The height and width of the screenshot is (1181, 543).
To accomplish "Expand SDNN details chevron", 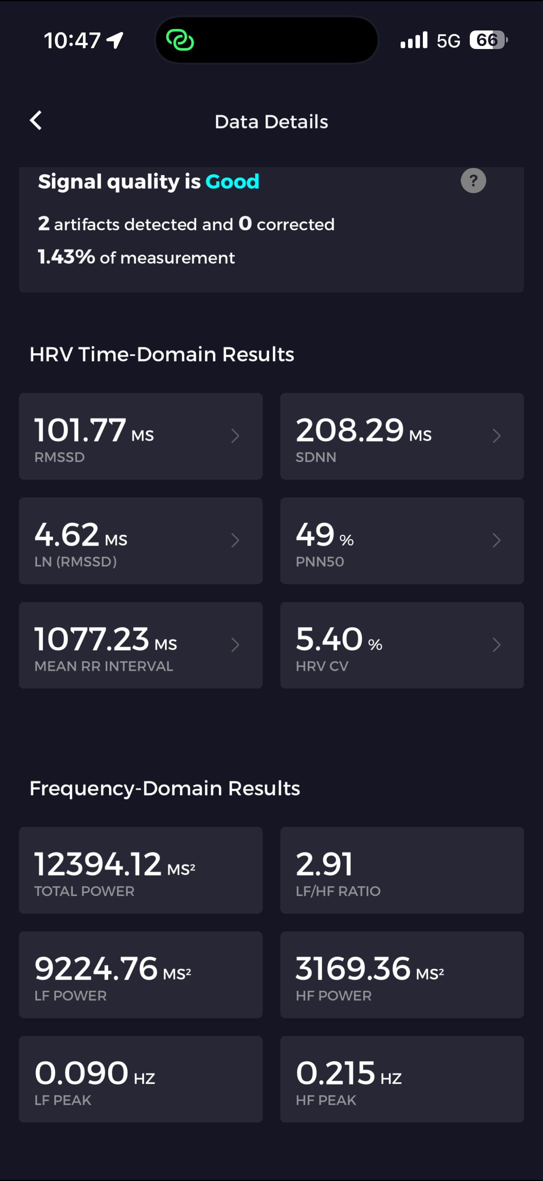I will tap(496, 436).
